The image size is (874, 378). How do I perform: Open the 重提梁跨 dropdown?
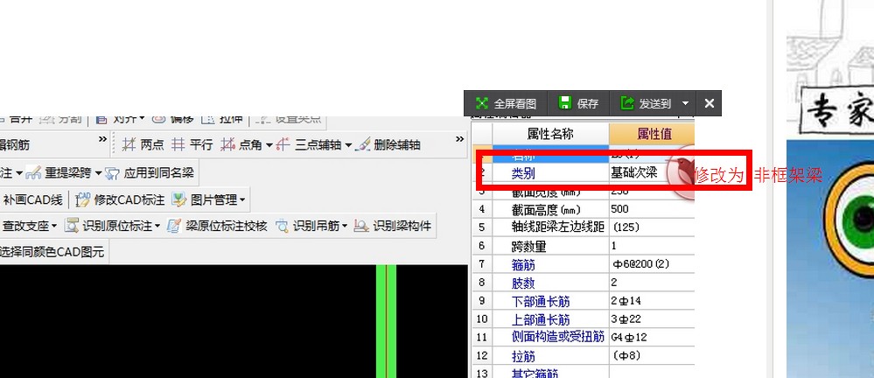click(98, 173)
